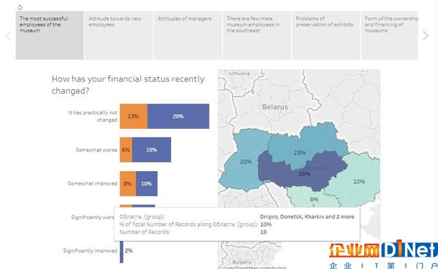
Task: Open 'The most successful employees' story tab
Action: tap(50, 35)
